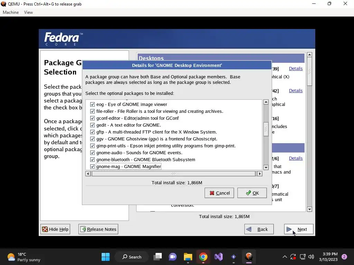Image resolution: width=354 pixels, height=265 pixels.
Task: Proceed with the Next button
Action: pyautogui.click(x=299, y=229)
